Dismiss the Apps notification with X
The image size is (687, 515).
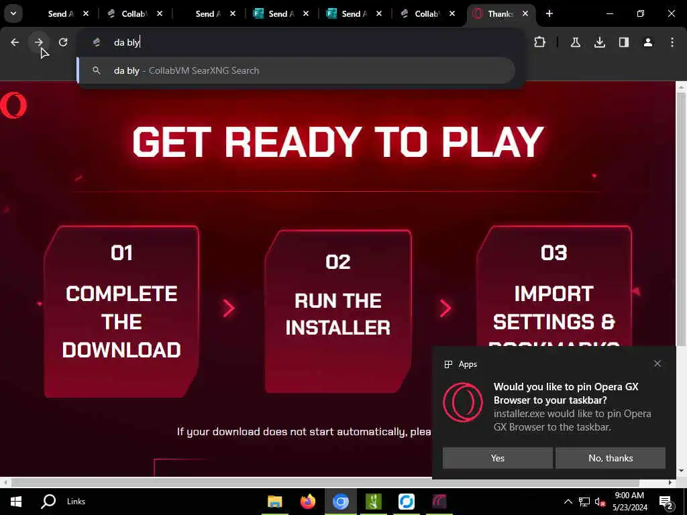coord(657,363)
